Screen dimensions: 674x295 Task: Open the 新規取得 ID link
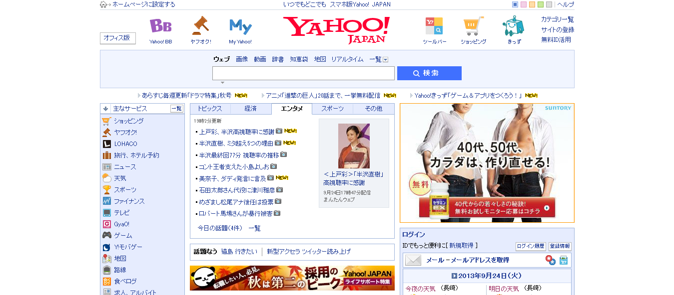[462, 246]
